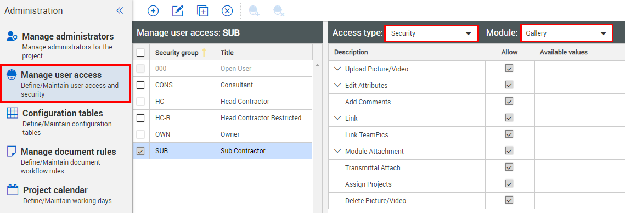
Task: Toggle Allow for Link TeamPics
Action: tap(509, 134)
